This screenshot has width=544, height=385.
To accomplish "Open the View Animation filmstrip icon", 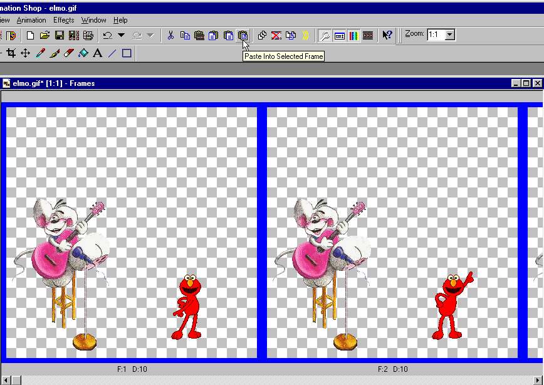I will coord(368,35).
